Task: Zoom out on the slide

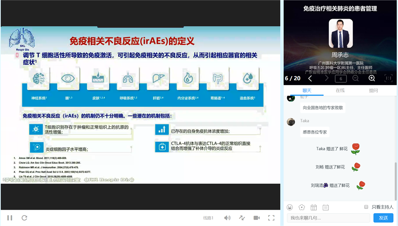Action: [x=355, y=78]
